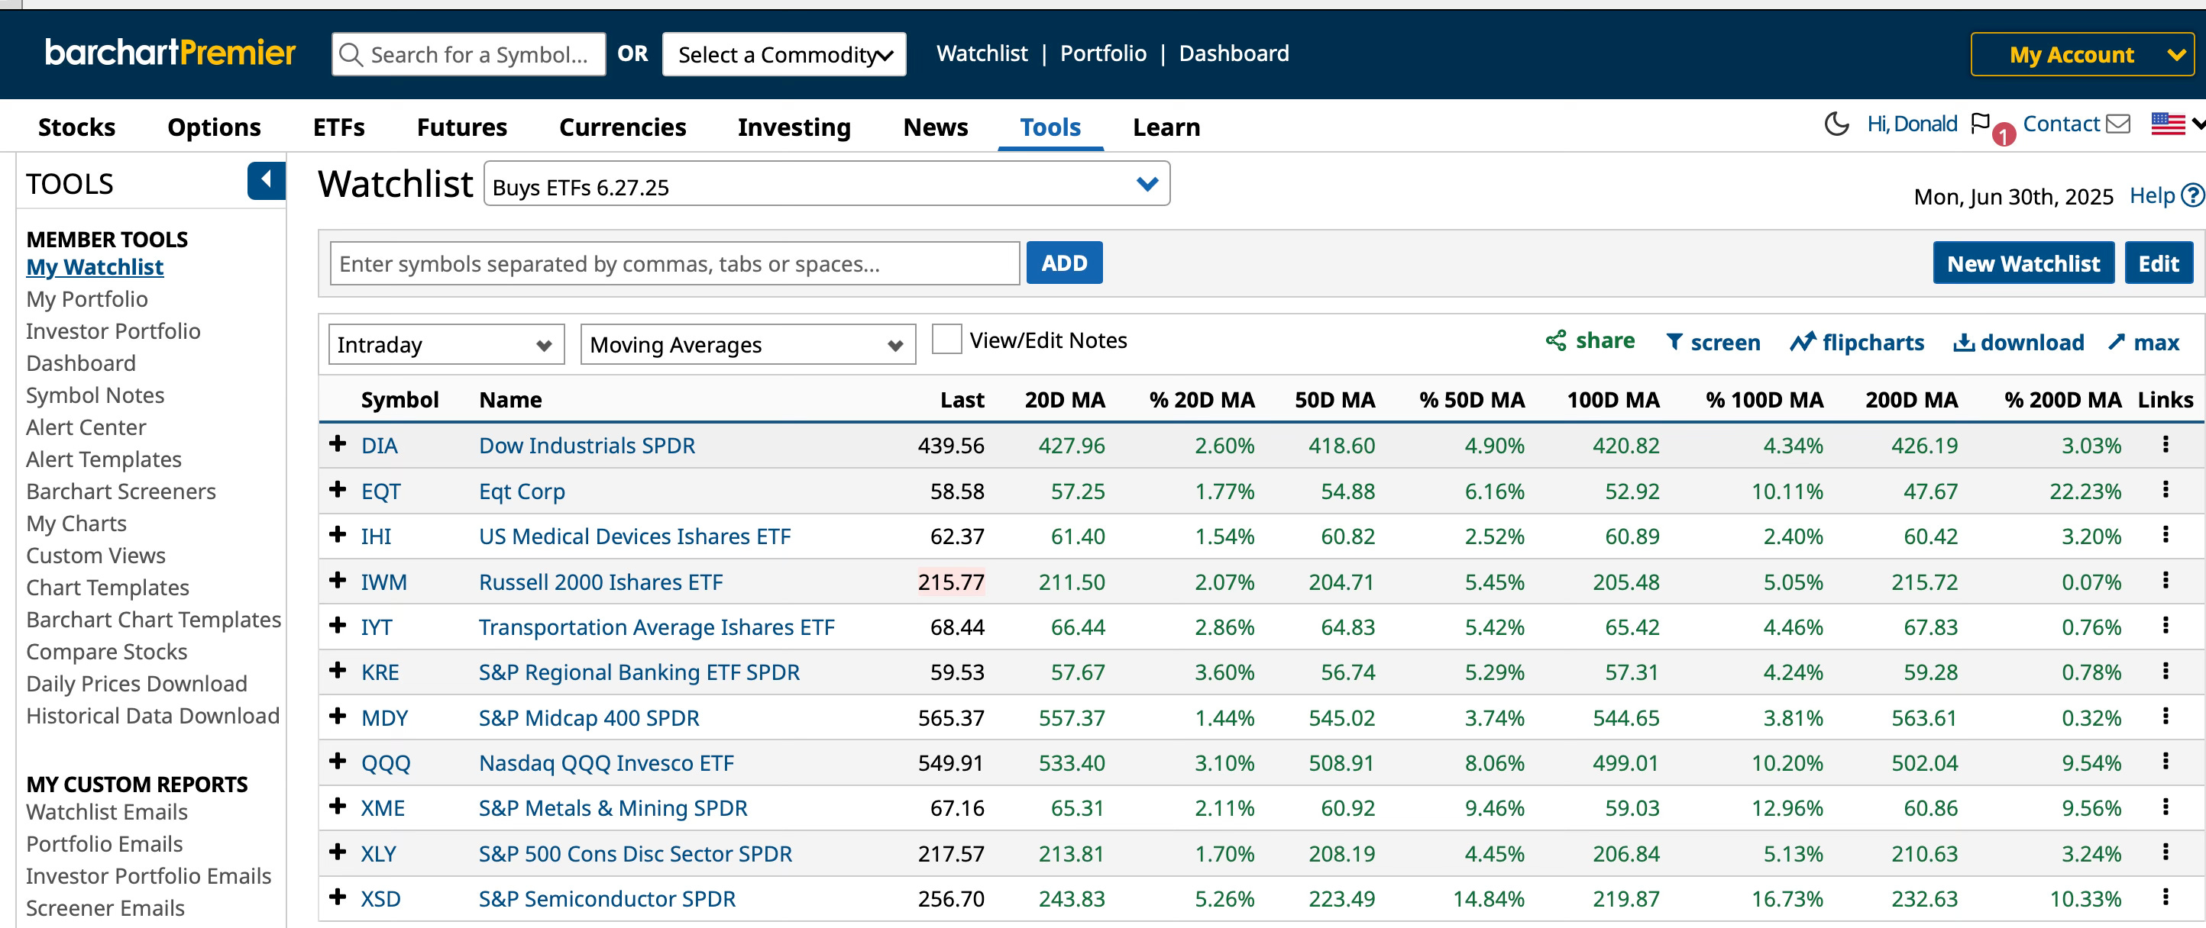This screenshot has width=2206, height=928.
Task: Open Barchart Screeners link
Action: point(121,491)
